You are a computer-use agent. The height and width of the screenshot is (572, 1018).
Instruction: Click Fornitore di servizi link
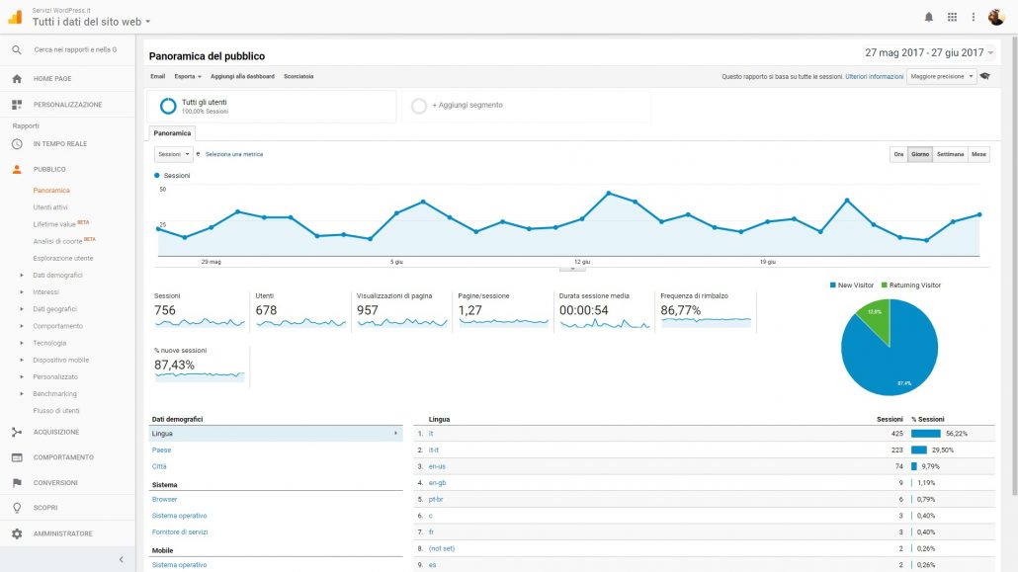180,531
